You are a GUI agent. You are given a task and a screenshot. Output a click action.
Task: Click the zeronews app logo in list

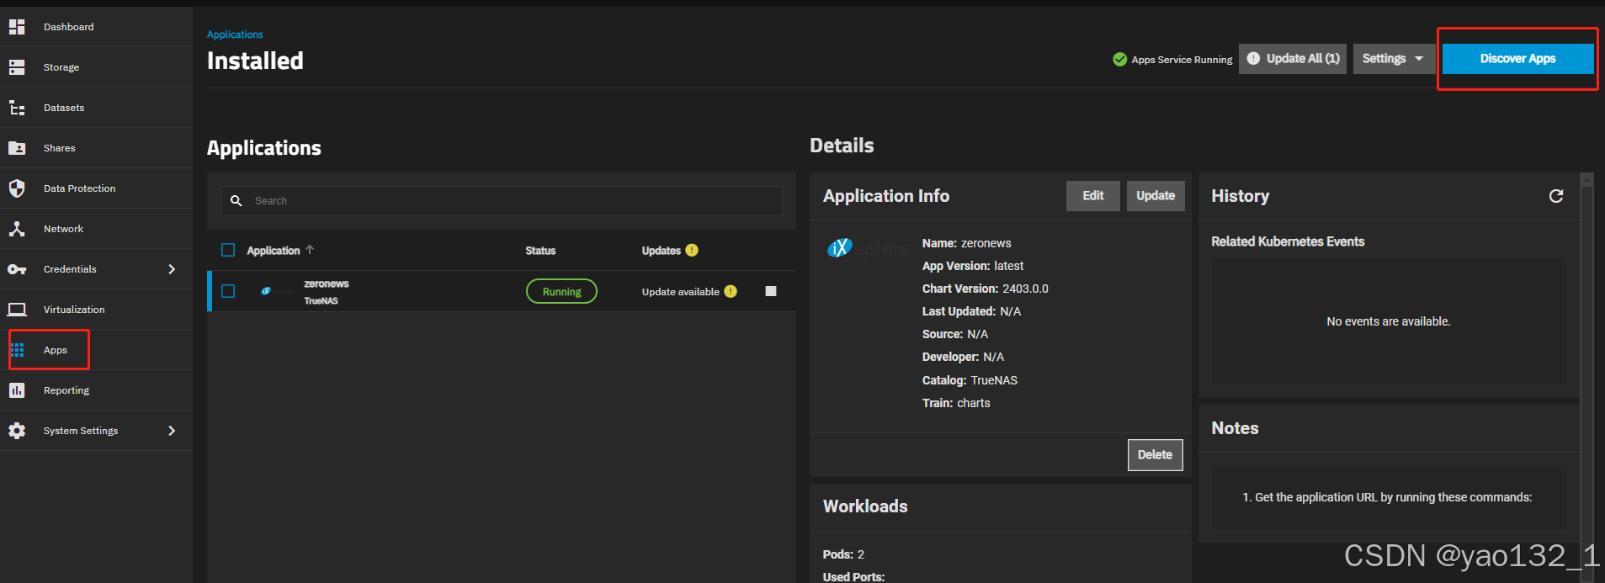275,291
